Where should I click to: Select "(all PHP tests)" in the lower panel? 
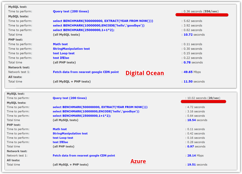tap(63, 147)
